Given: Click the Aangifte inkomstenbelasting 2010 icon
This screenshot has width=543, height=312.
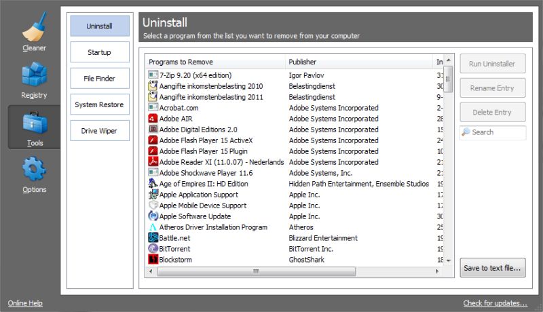Looking at the screenshot, I should [x=153, y=85].
